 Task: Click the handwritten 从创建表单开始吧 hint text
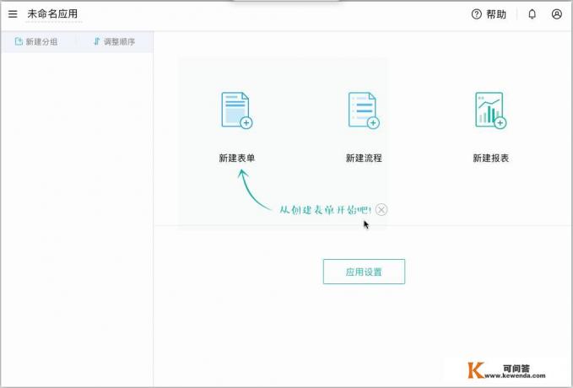325,209
